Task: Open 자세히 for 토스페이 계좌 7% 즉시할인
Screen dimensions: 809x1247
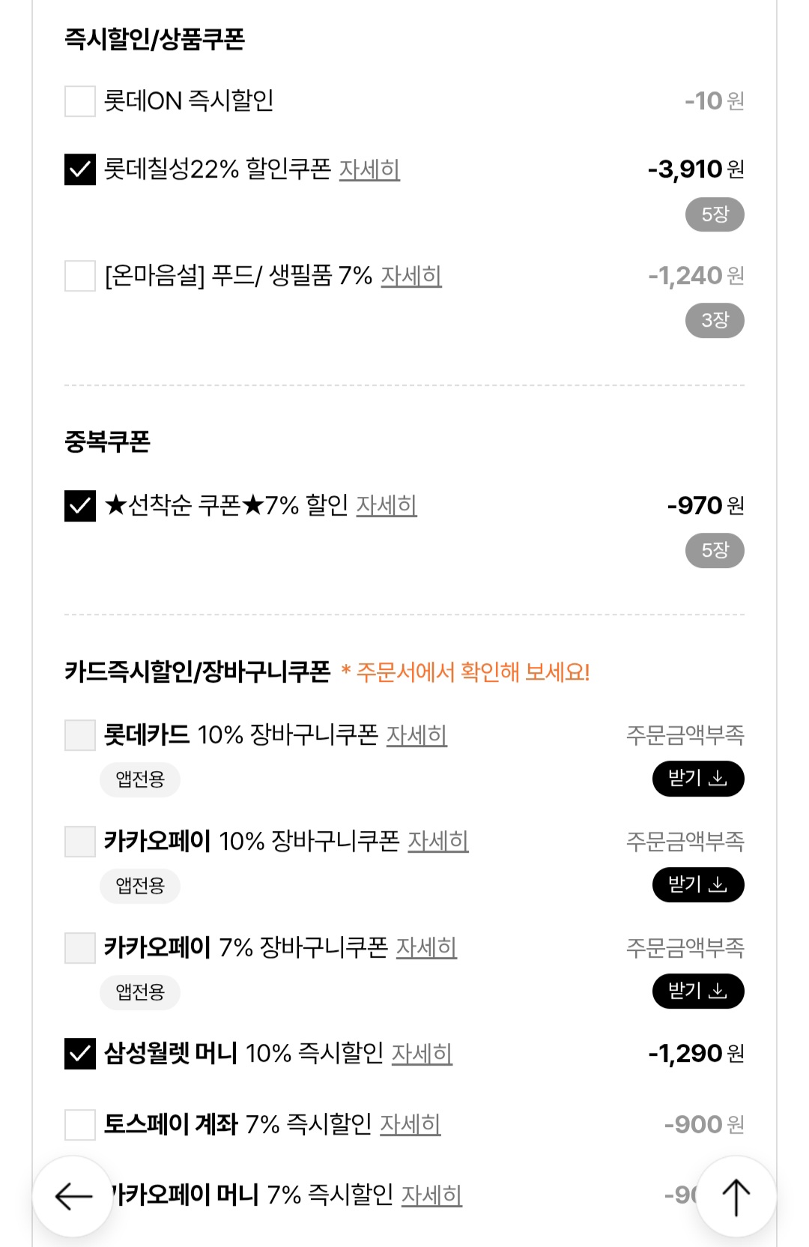Action: coord(410,1124)
